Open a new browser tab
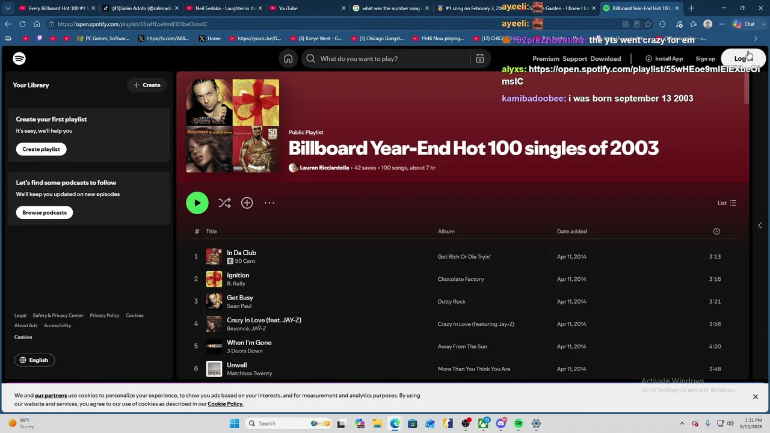This screenshot has width=770, height=433. (x=691, y=8)
